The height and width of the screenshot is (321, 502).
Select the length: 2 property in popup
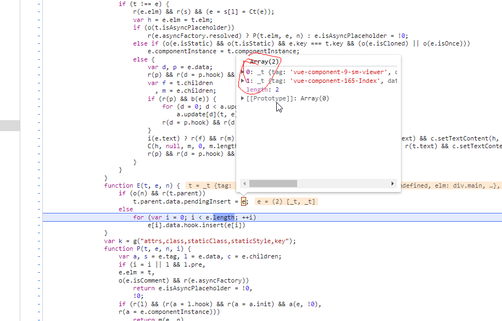pos(262,89)
